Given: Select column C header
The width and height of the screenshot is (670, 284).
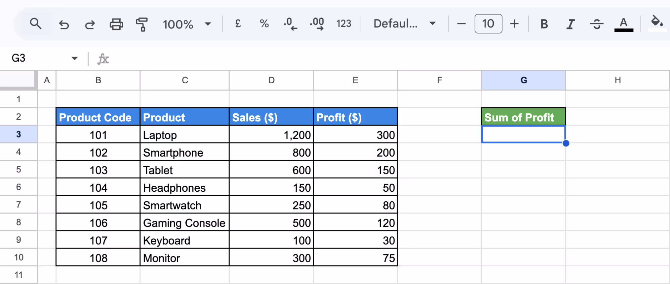Looking at the screenshot, I should [185, 80].
